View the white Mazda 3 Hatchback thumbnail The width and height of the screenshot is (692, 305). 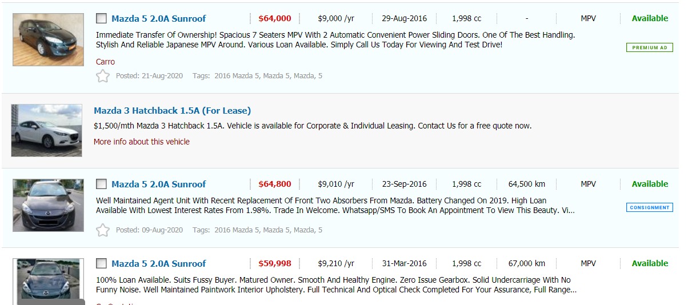[x=47, y=130]
